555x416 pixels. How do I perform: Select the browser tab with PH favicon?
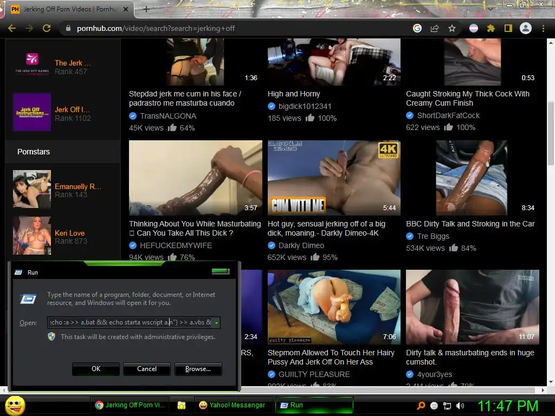(69, 9)
